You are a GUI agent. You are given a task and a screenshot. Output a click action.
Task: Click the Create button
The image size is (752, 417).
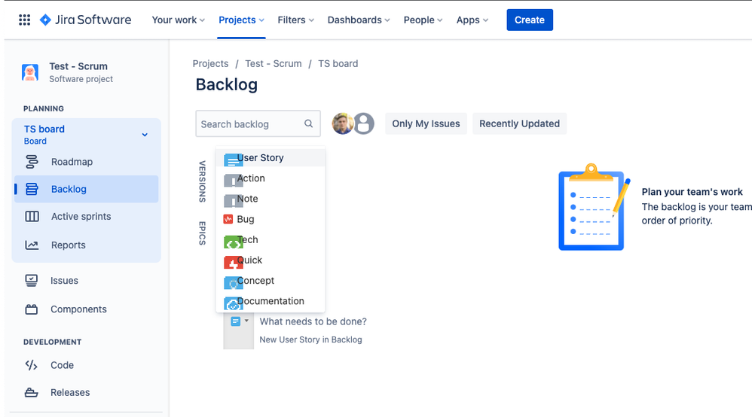coord(530,20)
